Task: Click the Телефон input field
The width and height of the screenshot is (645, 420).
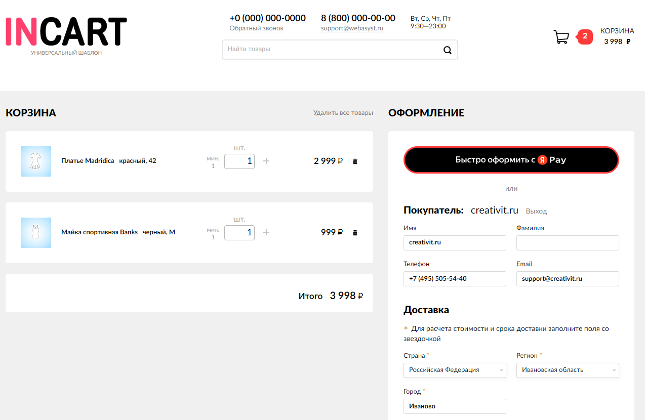Action: (455, 279)
